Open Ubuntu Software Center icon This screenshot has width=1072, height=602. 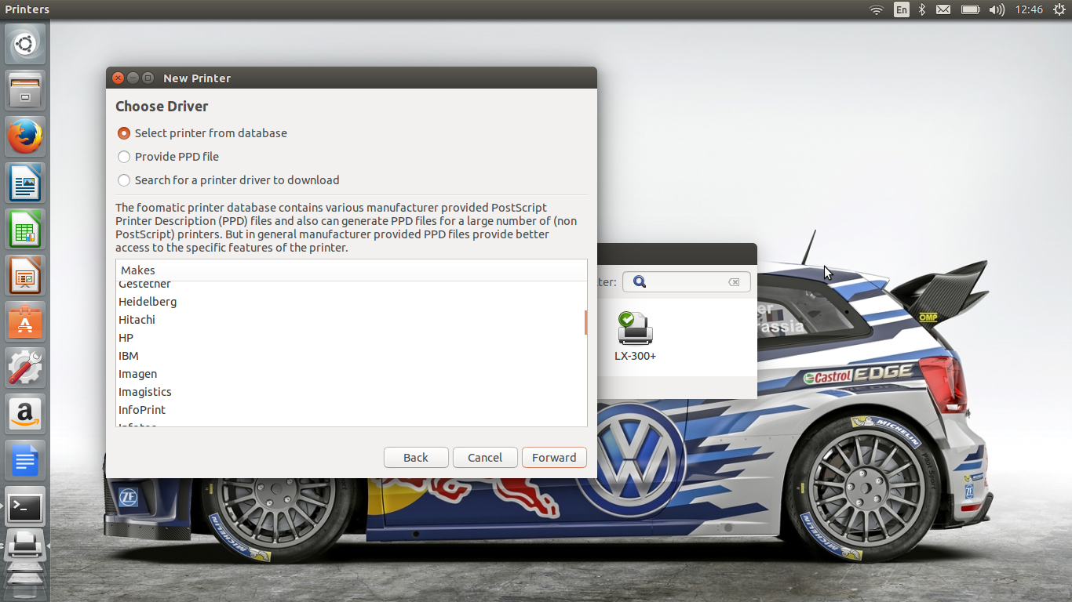tap(25, 321)
